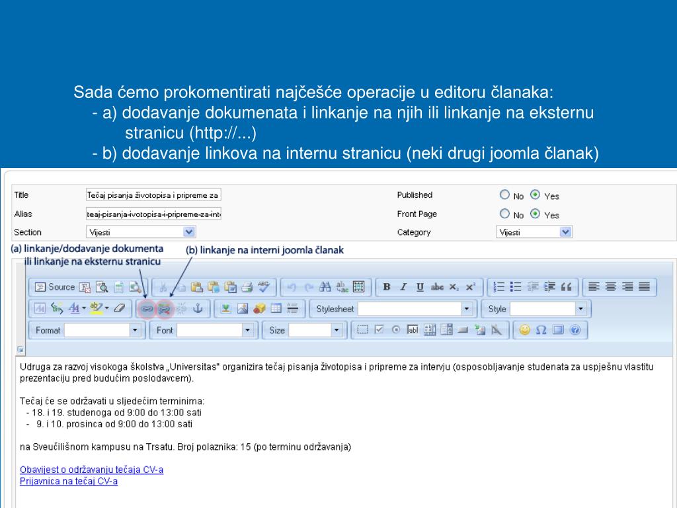Toggle italic formatting
Viewport: 677px width, 508px height.
click(403, 287)
